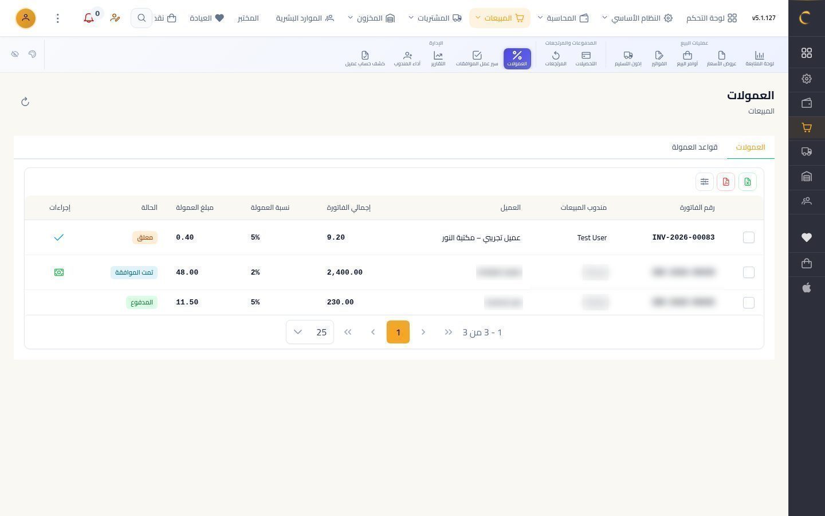Open الفواتير in sales toolbar
Screen dimensions: 825x516
[x=659, y=58]
